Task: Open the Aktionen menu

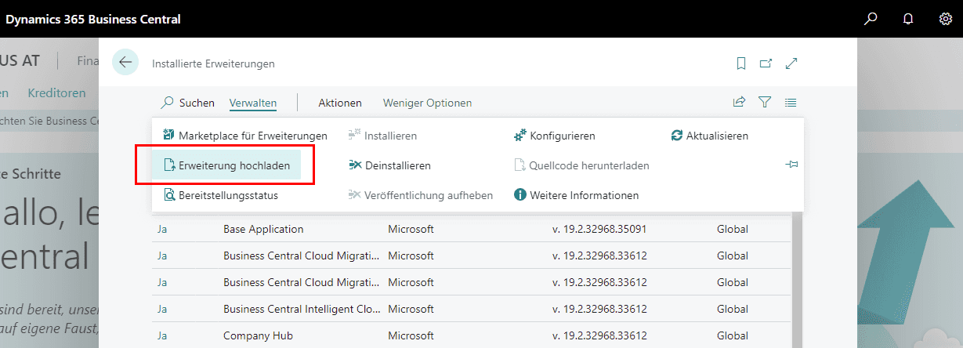Action: 340,103
